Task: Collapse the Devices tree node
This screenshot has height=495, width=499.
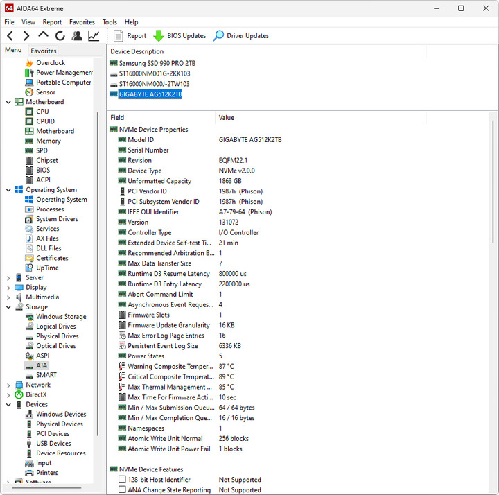Action: (8, 405)
